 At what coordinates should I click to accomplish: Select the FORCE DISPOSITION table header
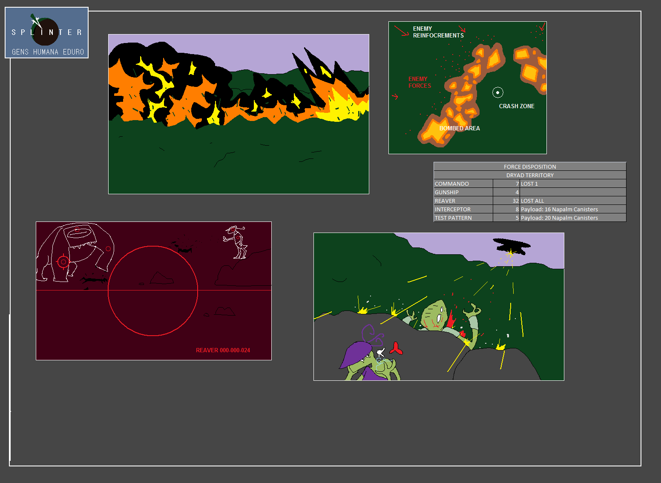click(x=529, y=167)
